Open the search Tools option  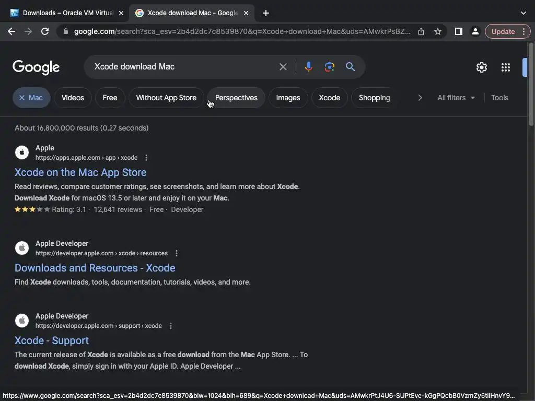499,98
